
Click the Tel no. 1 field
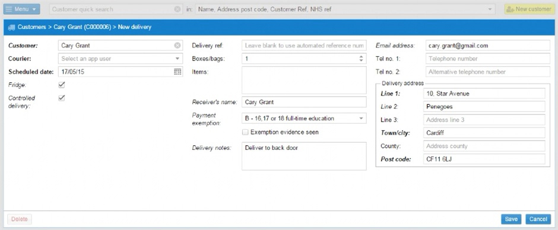coord(487,59)
